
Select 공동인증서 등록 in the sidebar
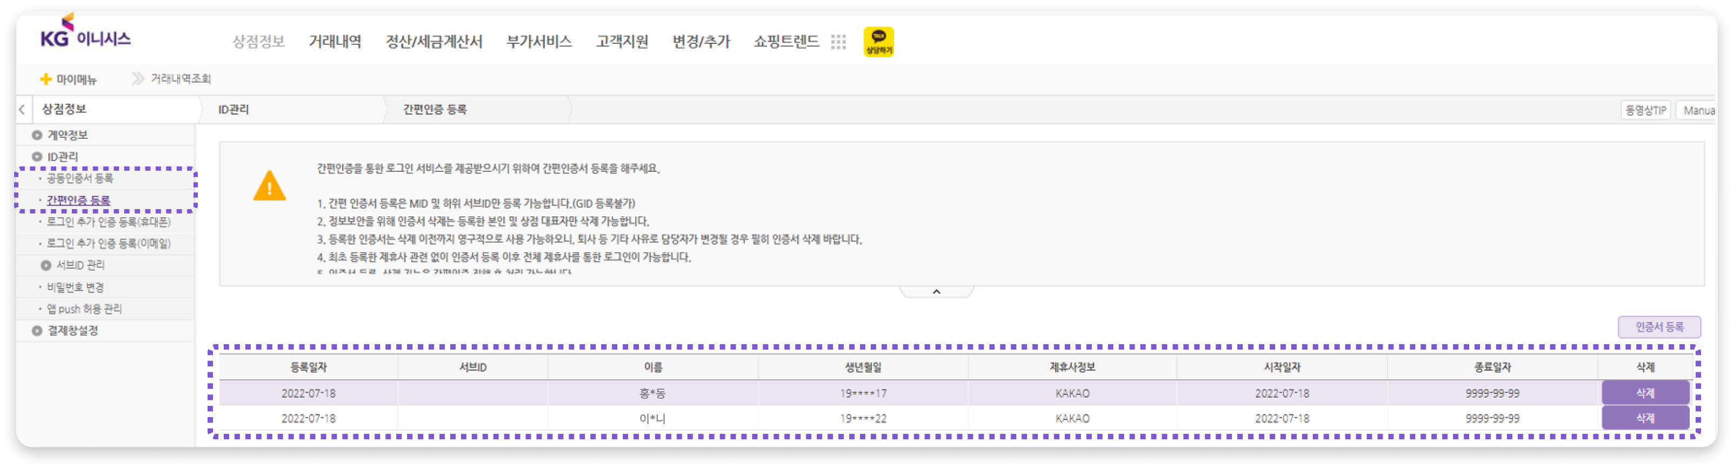point(80,178)
